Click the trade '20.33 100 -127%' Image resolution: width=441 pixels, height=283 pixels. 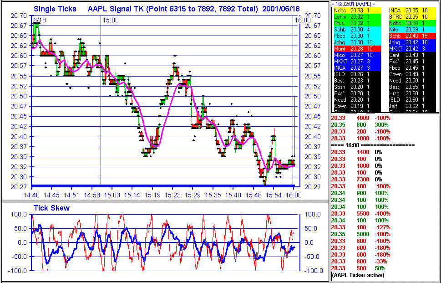coord(360,227)
